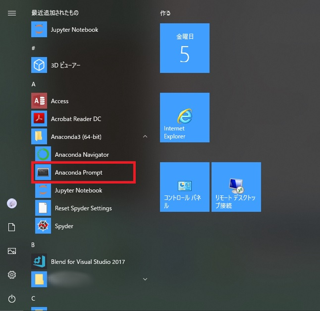The image size is (320, 311).
Task: Open Acrobat Reader DC icon
Action: tap(39, 119)
